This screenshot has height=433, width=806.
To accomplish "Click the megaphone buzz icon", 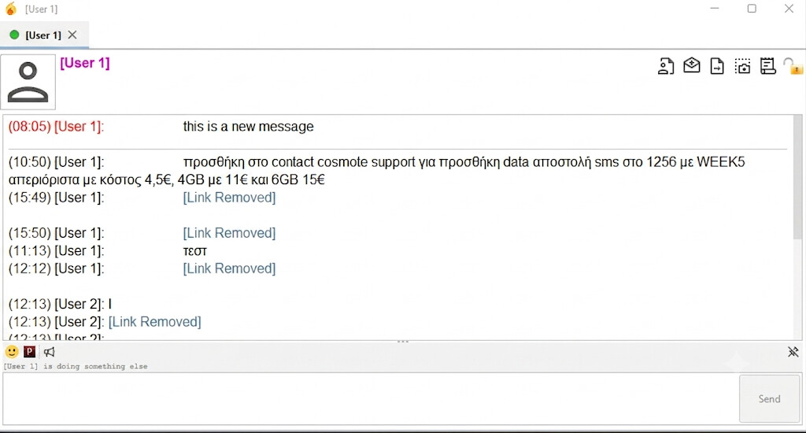I will pos(49,352).
